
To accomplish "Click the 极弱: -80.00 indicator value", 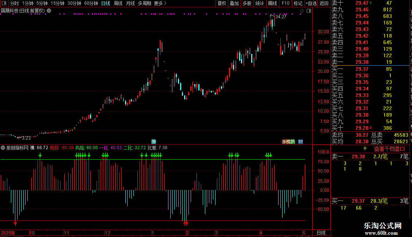I will coord(62,148).
